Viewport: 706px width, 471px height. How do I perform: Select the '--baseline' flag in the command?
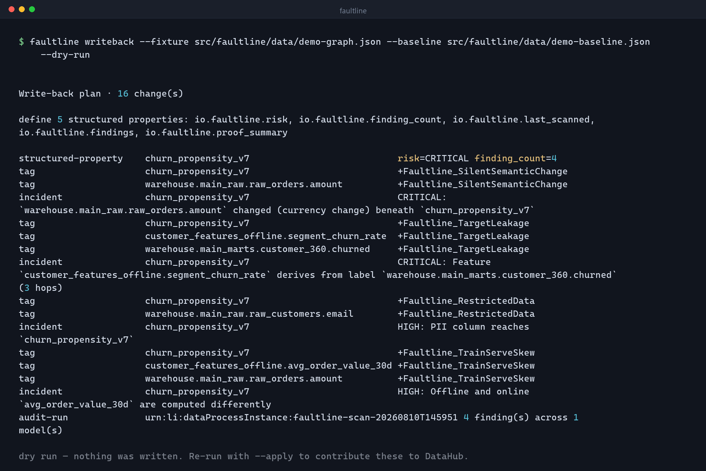[x=414, y=42]
